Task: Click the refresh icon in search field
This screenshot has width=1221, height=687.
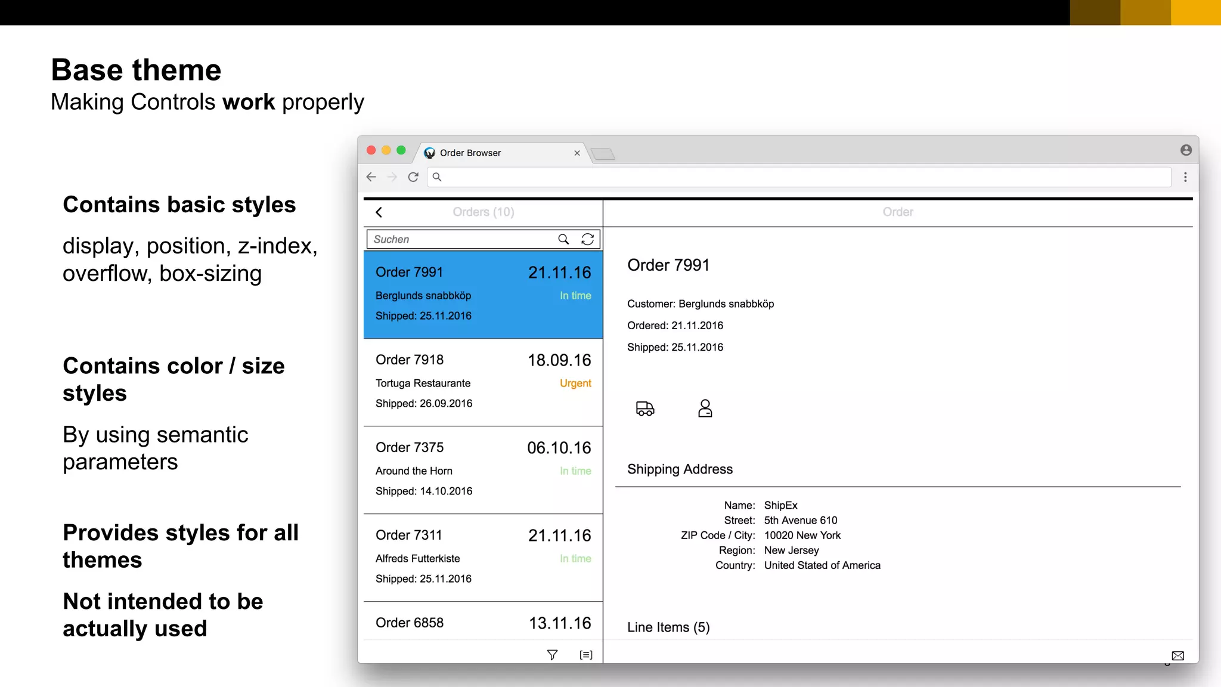Action: pyautogui.click(x=587, y=239)
